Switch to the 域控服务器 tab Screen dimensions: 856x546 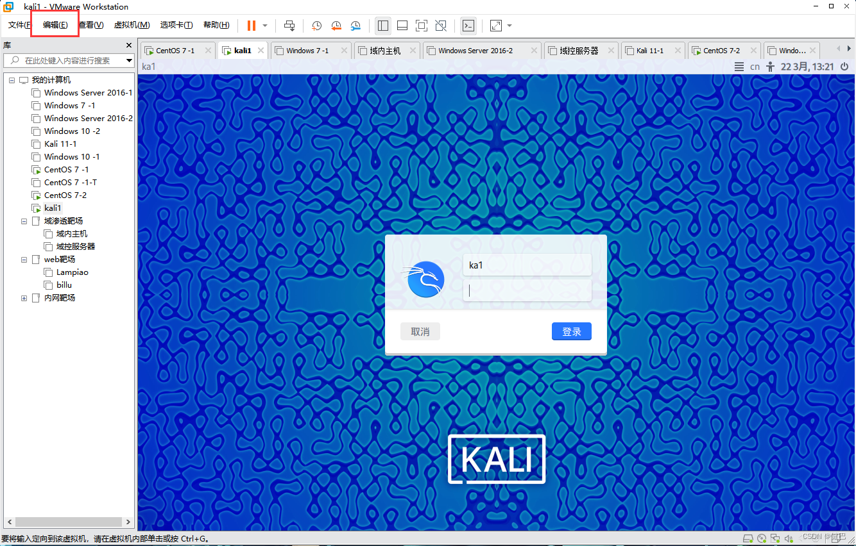point(579,51)
